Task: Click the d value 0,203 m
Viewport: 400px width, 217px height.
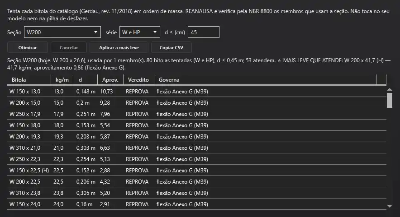Action: pyautogui.click(x=86, y=137)
